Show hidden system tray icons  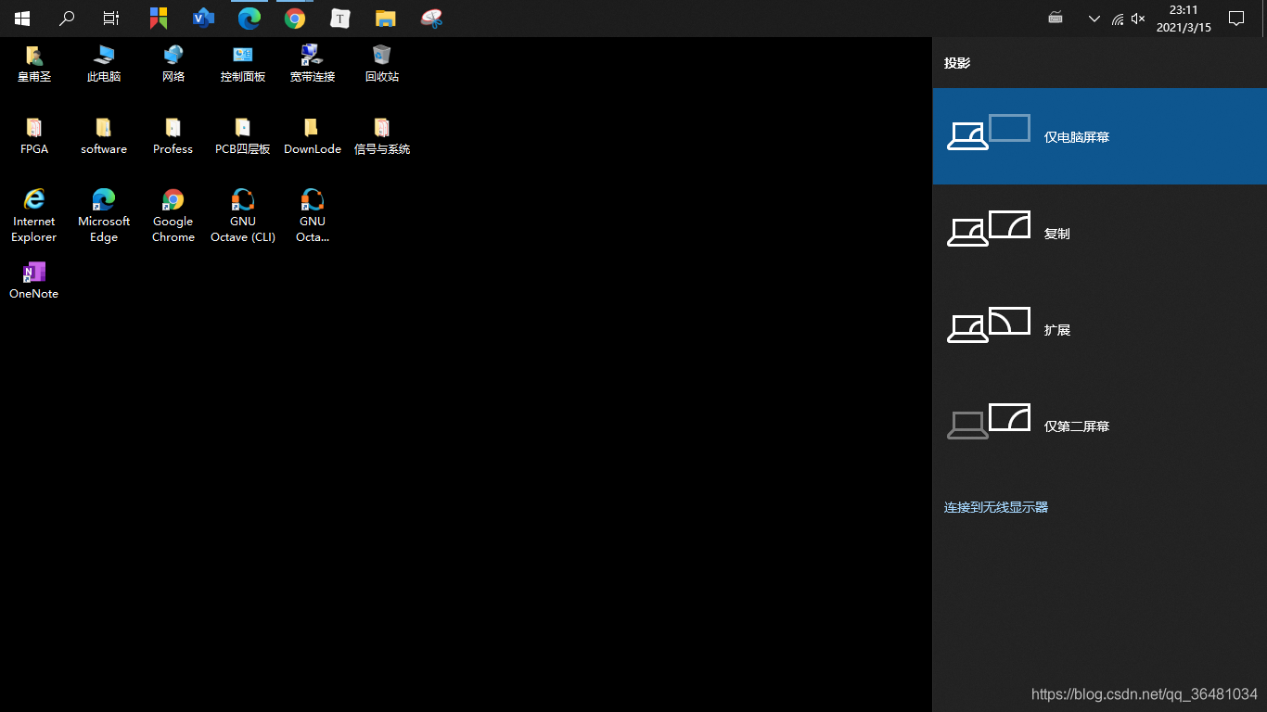tap(1094, 19)
